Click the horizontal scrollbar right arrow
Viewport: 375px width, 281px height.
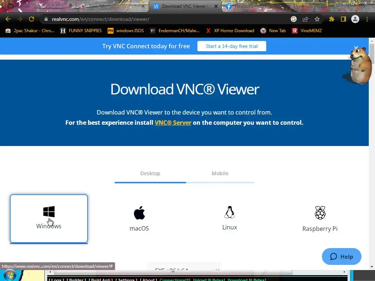pyautogui.click(x=344, y=272)
